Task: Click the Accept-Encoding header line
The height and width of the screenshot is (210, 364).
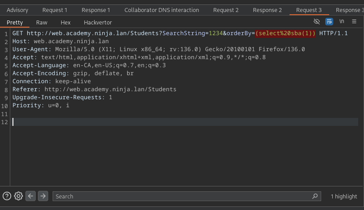Action: pos(73,73)
